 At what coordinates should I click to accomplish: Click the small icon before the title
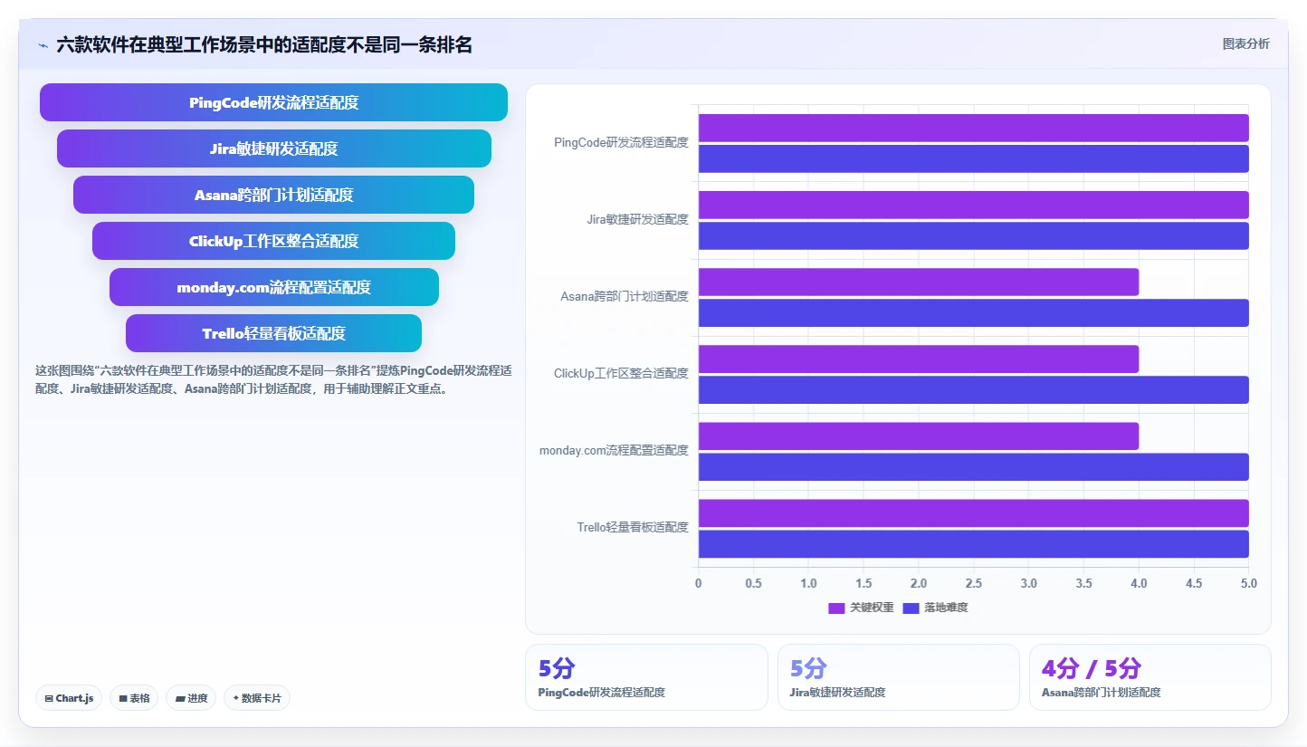(x=43, y=44)
